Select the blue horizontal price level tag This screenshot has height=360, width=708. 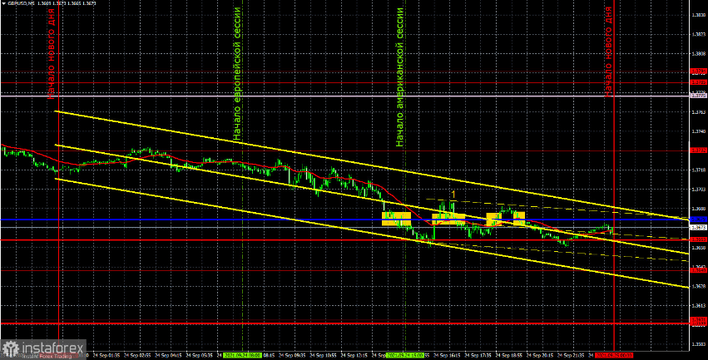(699, 219)
